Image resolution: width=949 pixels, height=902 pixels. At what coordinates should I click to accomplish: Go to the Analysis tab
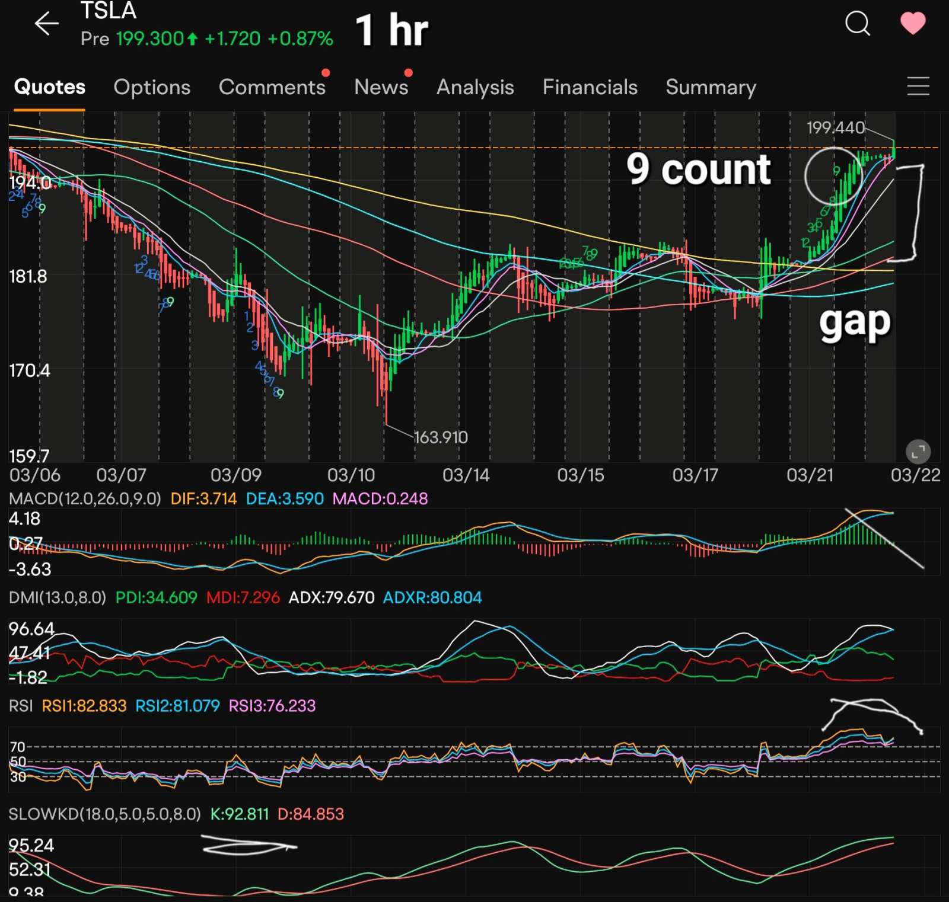(475, 87)
